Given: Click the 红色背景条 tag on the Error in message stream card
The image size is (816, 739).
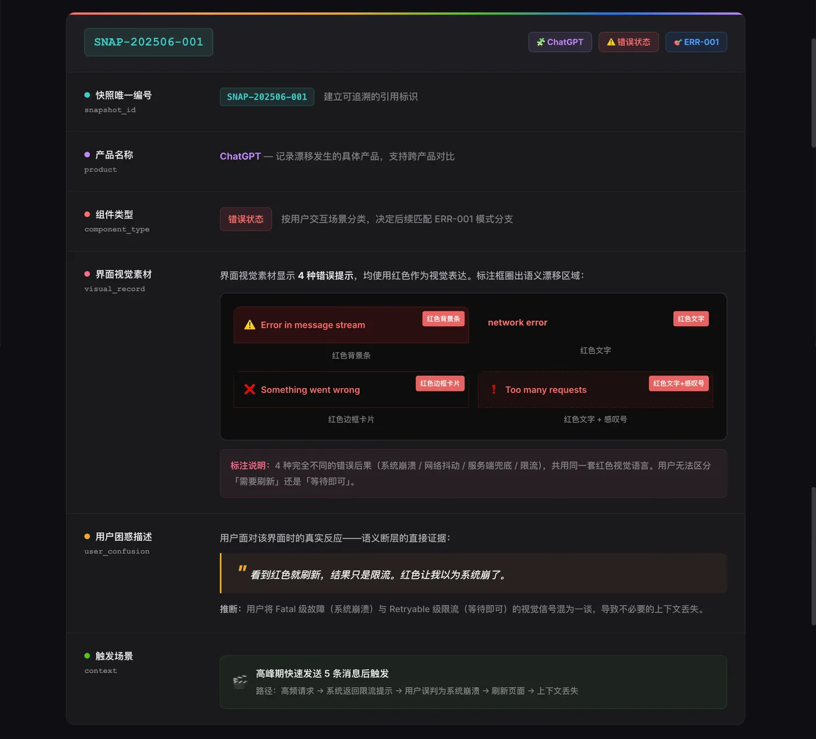Looking at the screenshot, I should point(444,319).
